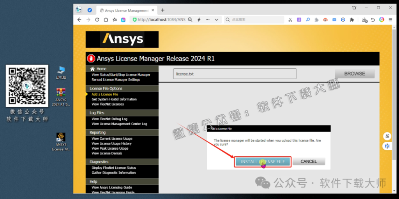Click the license.txt file path field
The height and width of the screenshot is (199, 399).
tap(235, 74)
